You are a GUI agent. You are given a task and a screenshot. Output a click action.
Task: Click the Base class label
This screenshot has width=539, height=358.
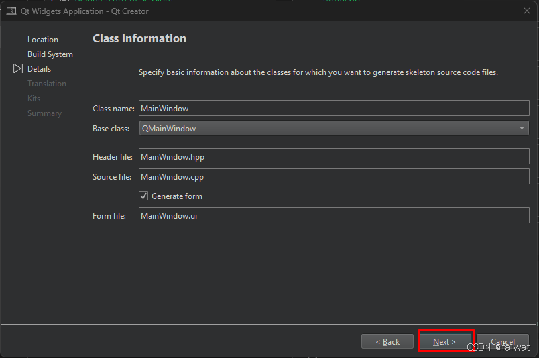click(x=111, y=129)
